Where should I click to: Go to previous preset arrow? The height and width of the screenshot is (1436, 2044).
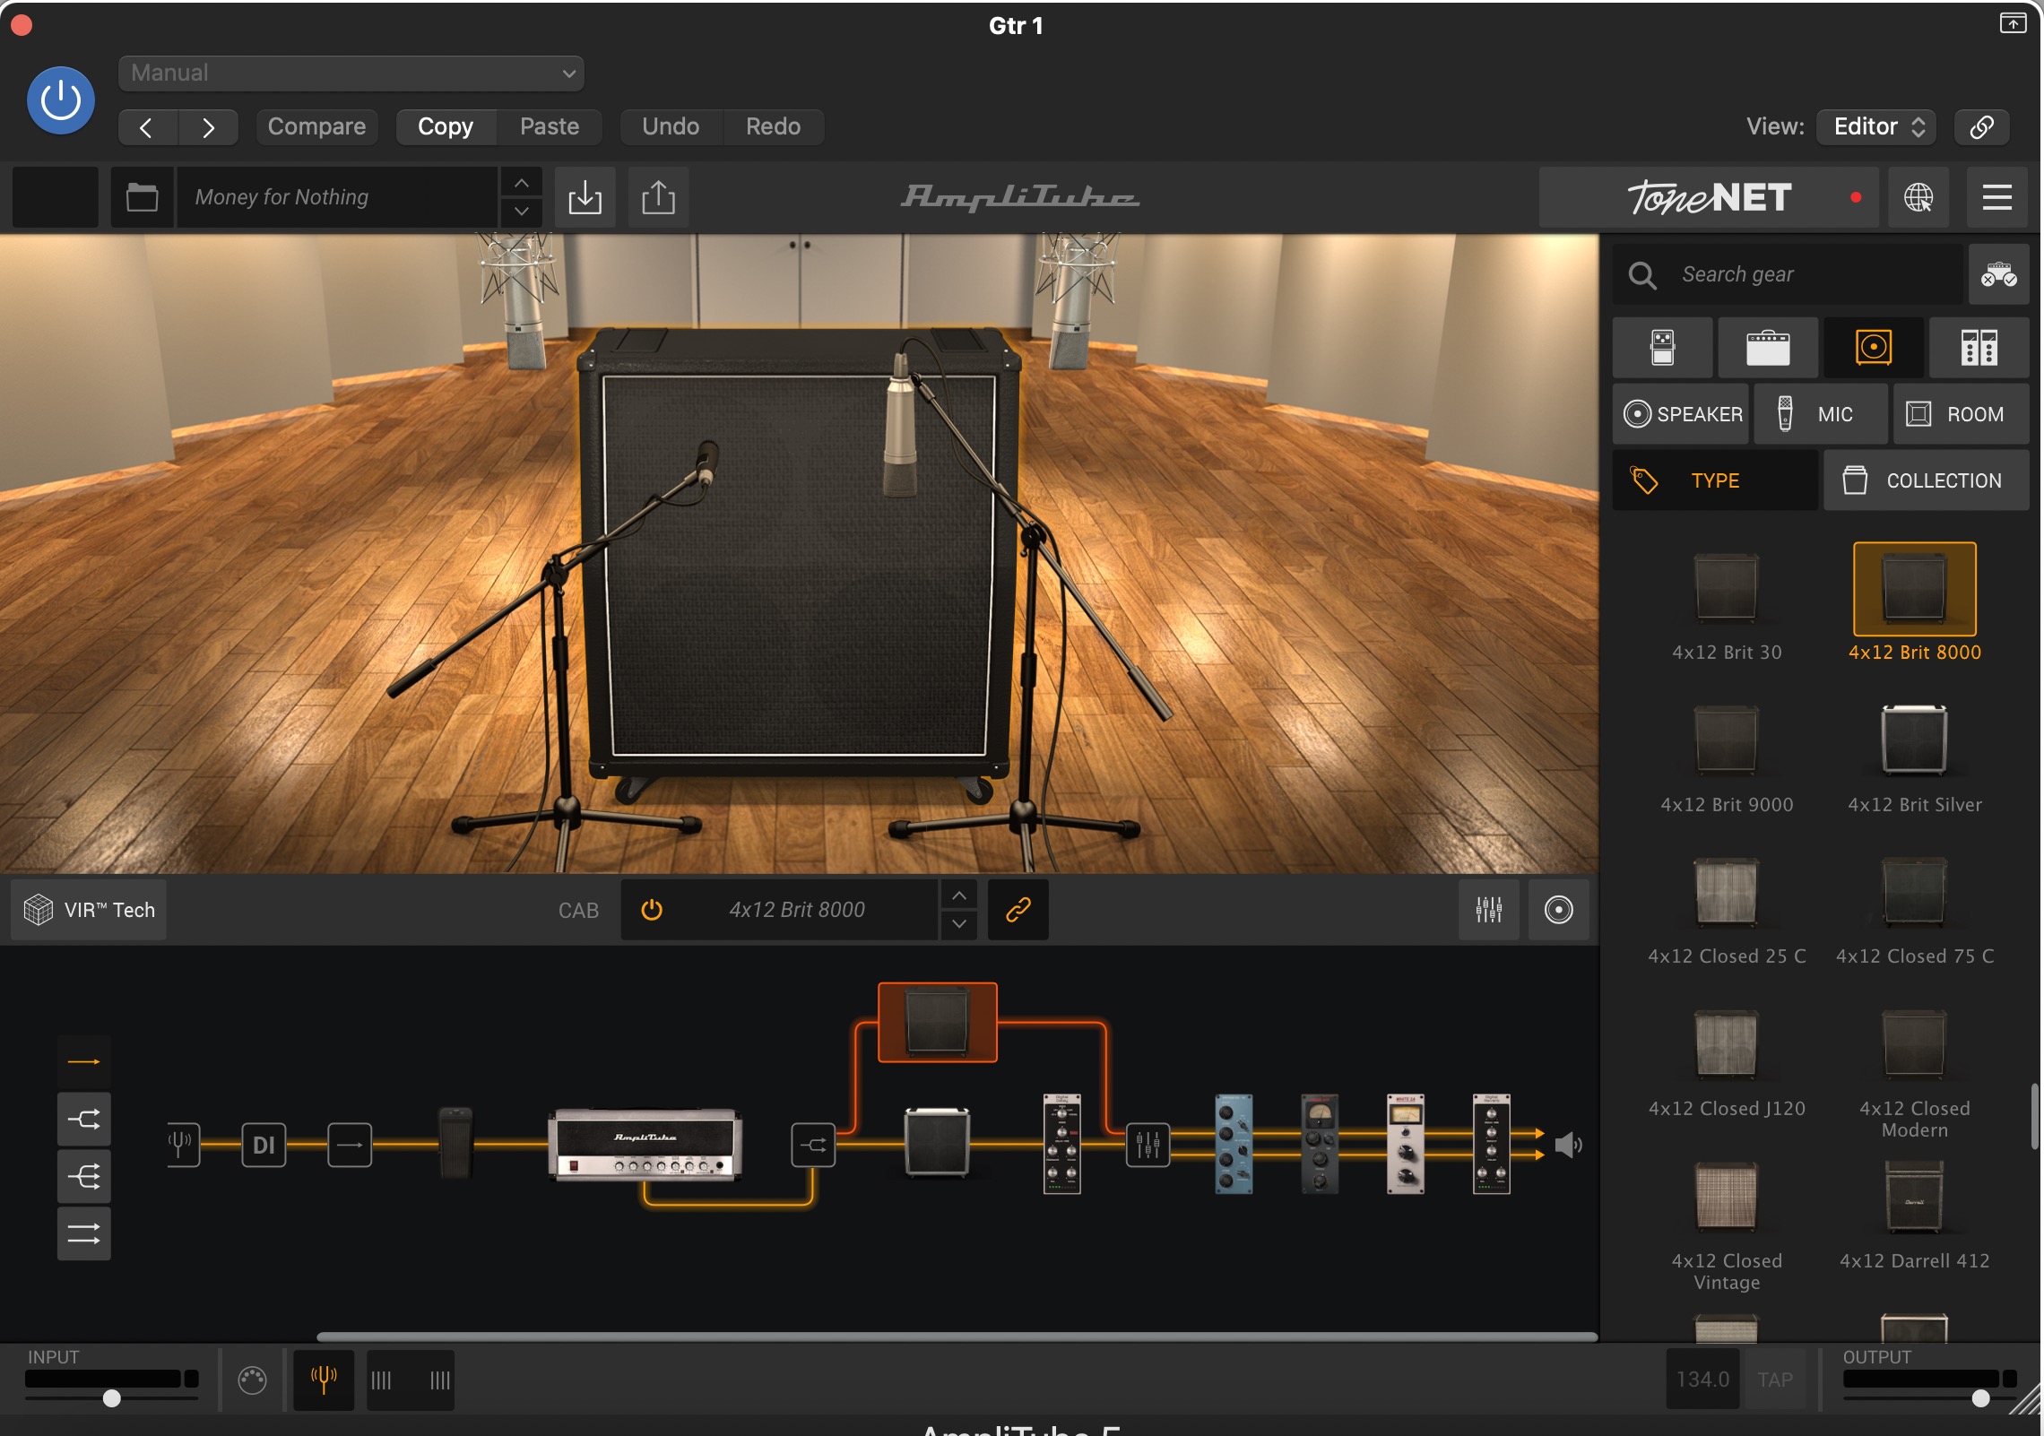tap(147, 127)
